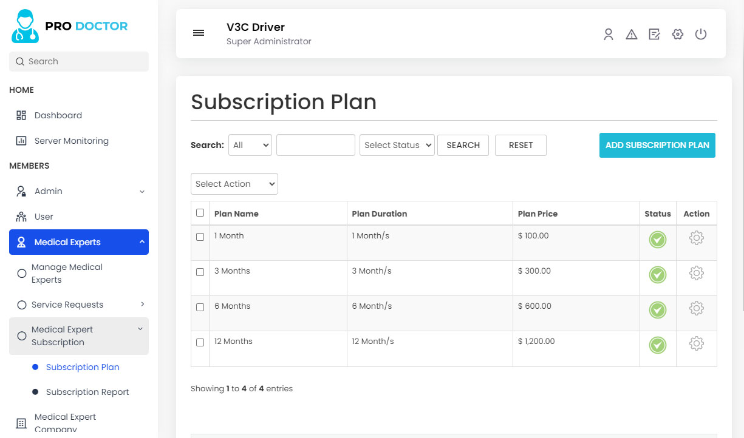Open the Select Action dropdown
Screen dimensions: 744x438
click(234, 184)
